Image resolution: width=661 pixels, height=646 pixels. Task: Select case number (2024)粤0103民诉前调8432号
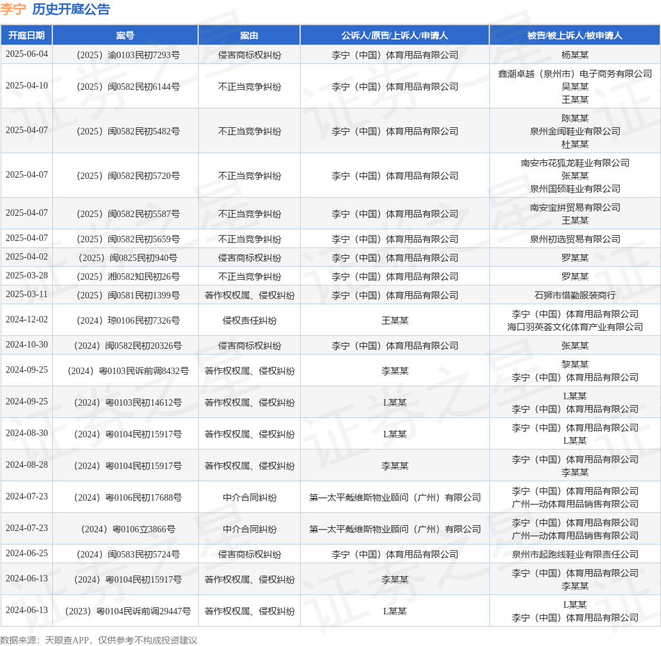point(128,371)
